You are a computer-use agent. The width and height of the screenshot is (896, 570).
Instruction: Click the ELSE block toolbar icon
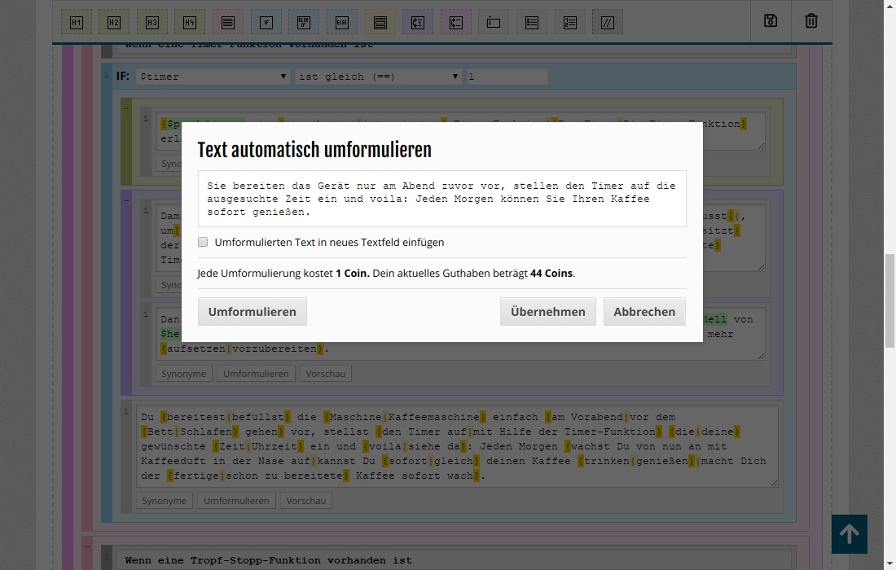[342, 23]
